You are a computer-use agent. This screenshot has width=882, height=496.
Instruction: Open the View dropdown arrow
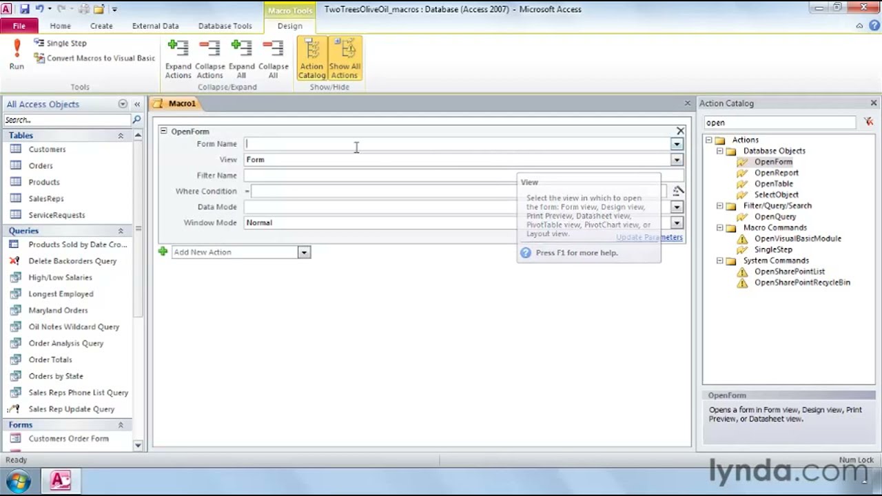[x=677, y=160]
